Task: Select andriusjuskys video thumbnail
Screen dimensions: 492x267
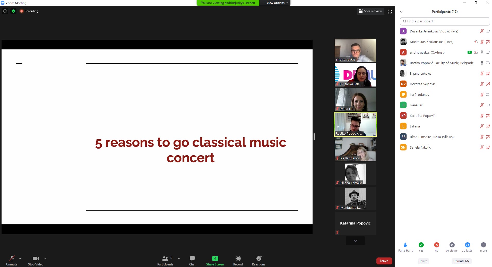Action: pos(355,50)
